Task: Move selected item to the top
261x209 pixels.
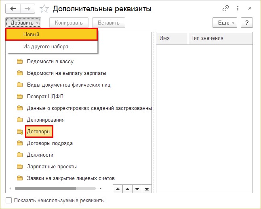Action: 117,188
